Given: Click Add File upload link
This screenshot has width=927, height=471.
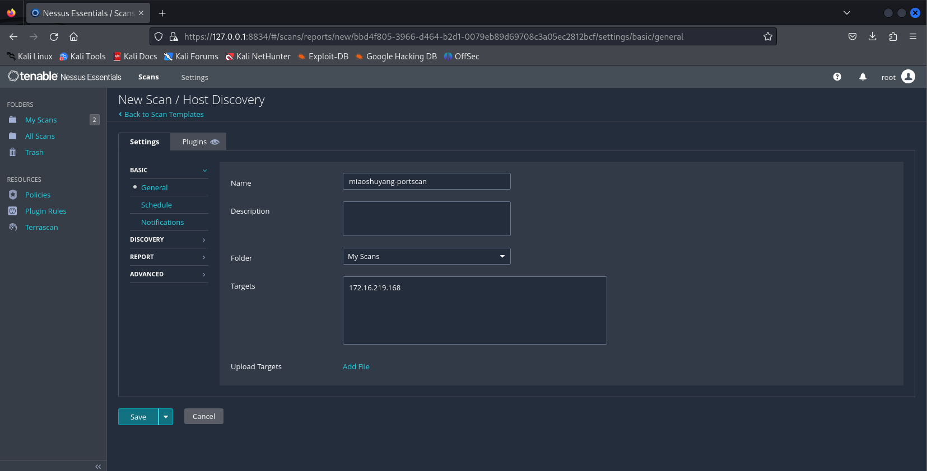Looking at the screenshot, I should [x=356, y=366].
